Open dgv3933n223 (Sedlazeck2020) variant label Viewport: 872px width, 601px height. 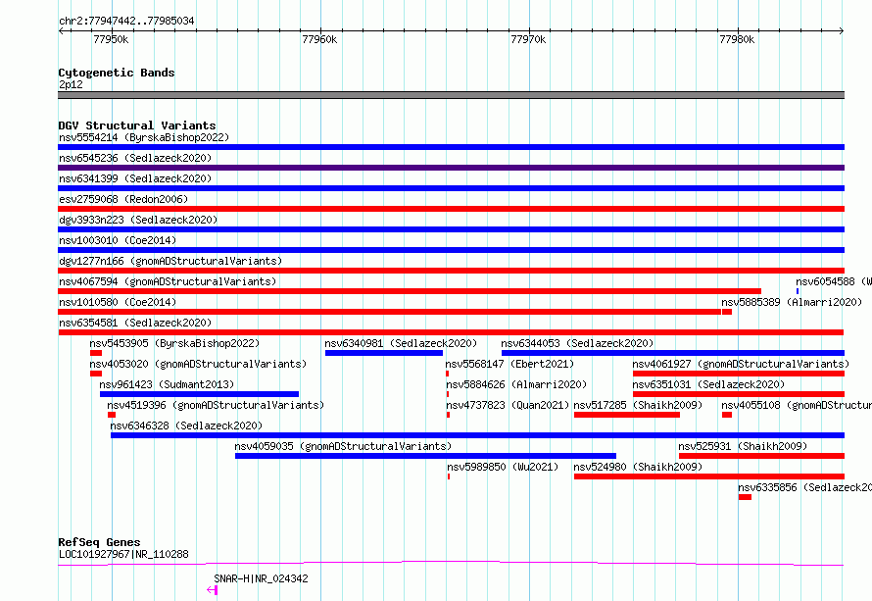coord(138,220)
